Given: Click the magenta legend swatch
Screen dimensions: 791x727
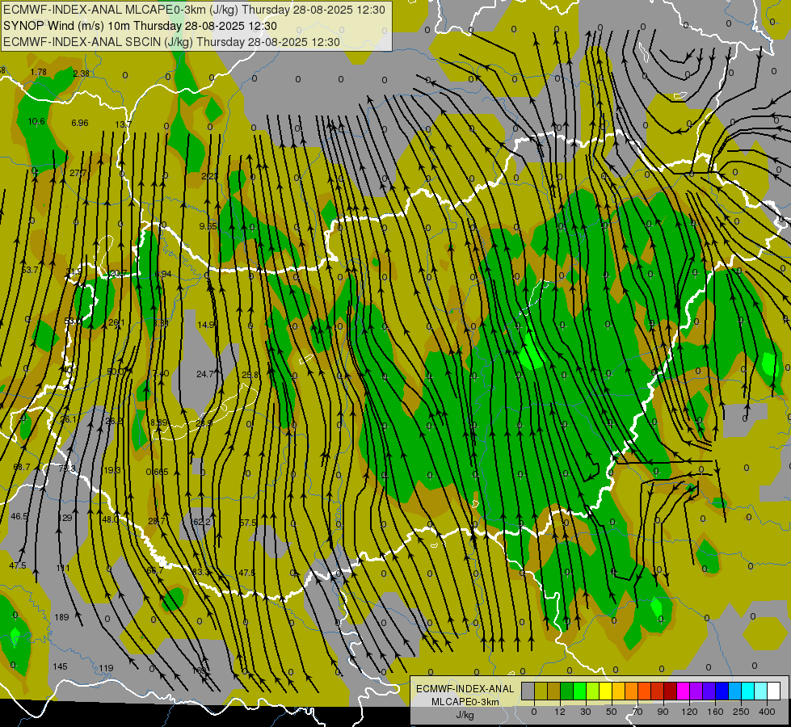Looking at the screenshot, I should click(684, 691).
